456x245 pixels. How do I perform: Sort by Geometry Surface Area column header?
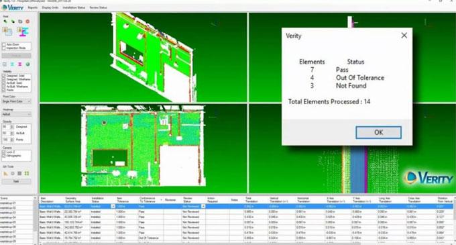76,199
